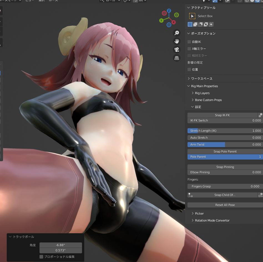The height and width of the screenshot is (262, 263).
Task: Click the zoom magnifier viewport icon
Action: (x=177, y=33)
